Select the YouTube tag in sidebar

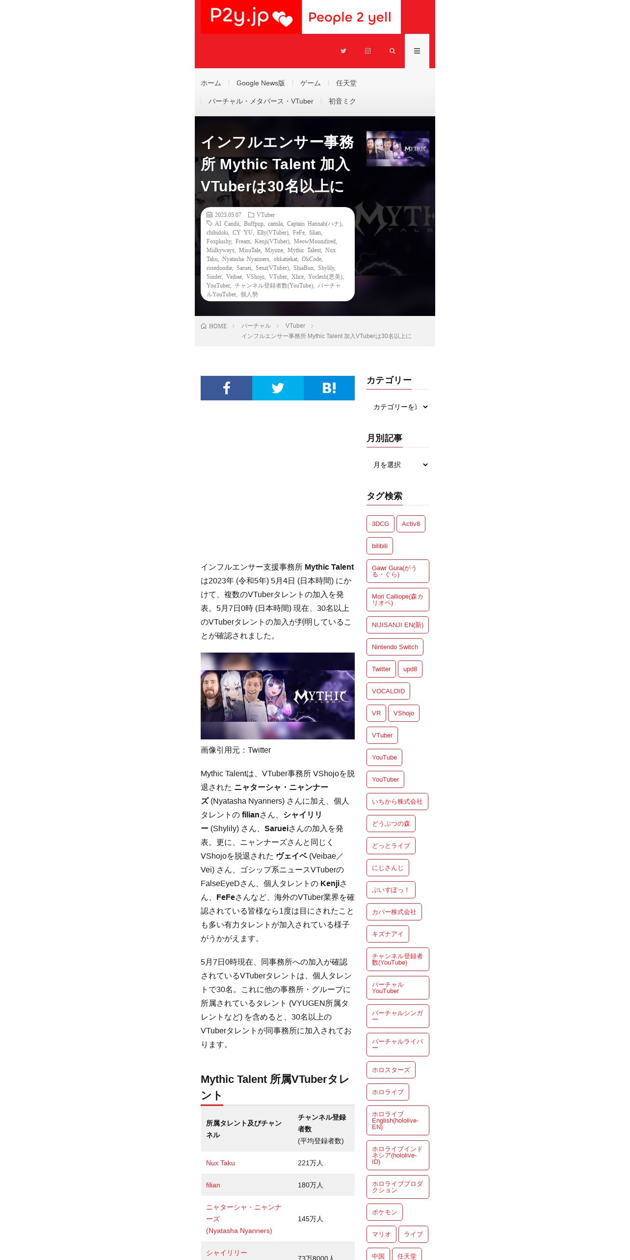384,758
